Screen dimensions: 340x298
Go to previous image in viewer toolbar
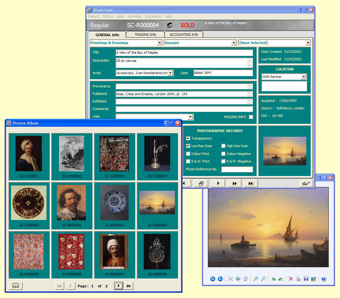point(213,279)
